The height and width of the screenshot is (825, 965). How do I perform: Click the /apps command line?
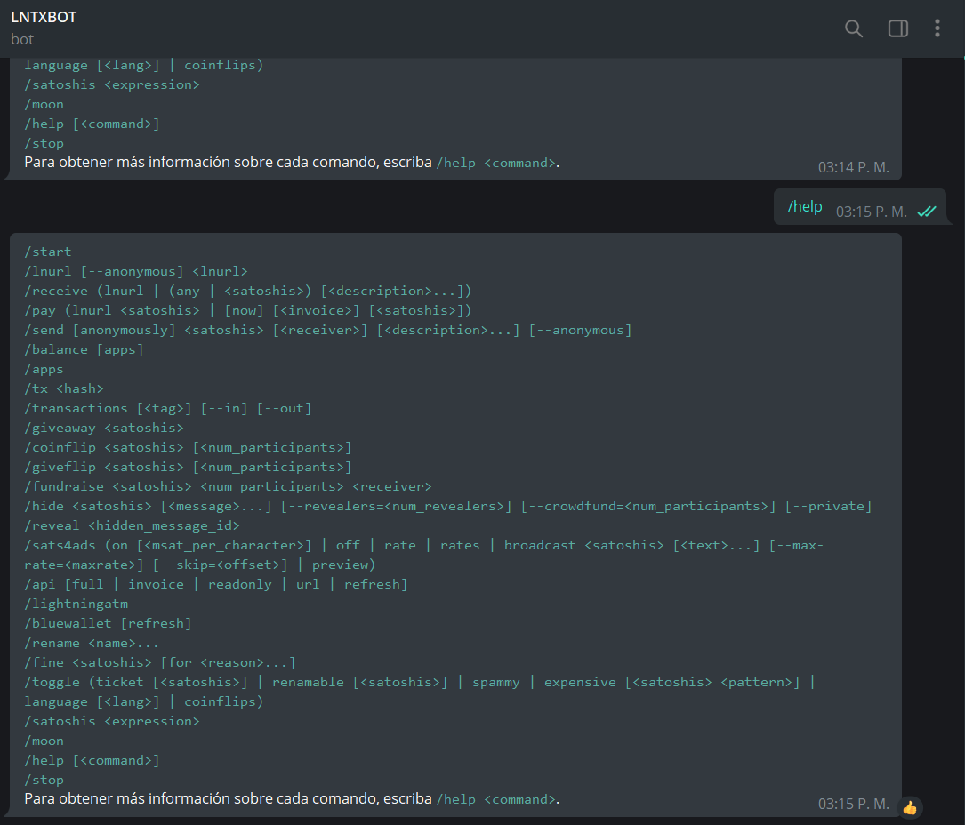pyautogui.click(x=44, y=370)
